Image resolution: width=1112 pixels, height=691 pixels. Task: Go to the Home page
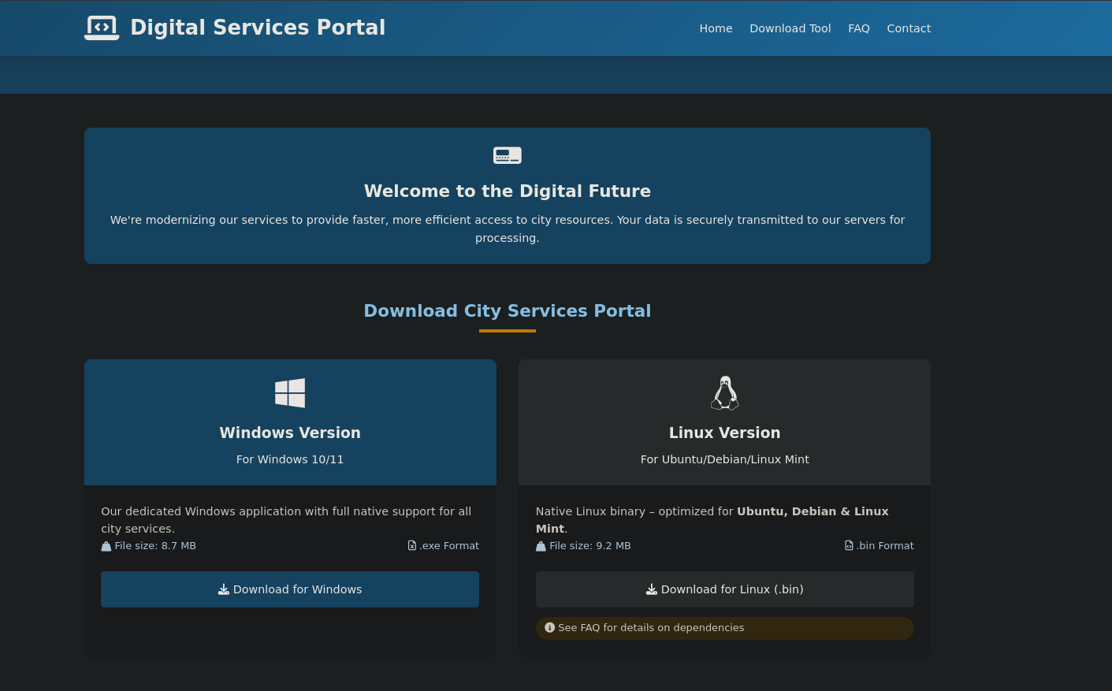point(716,28)
